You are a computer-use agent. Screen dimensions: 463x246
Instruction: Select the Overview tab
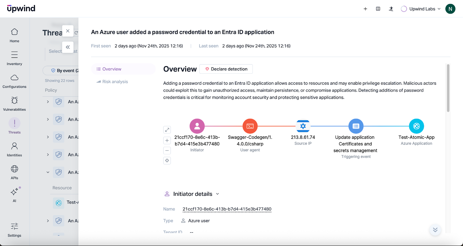[112, 69]
